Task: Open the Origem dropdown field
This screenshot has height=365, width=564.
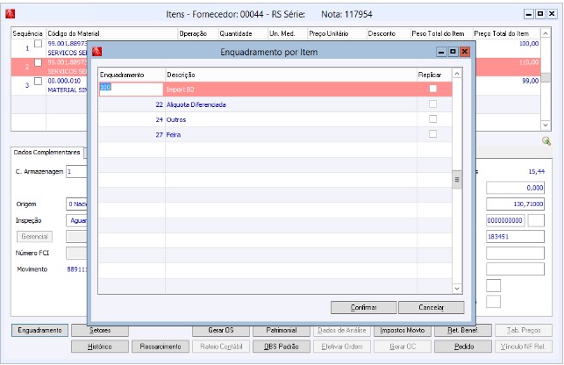Action: coord(76,204)
